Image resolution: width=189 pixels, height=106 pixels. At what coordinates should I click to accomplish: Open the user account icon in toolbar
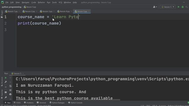coord(155,7)
